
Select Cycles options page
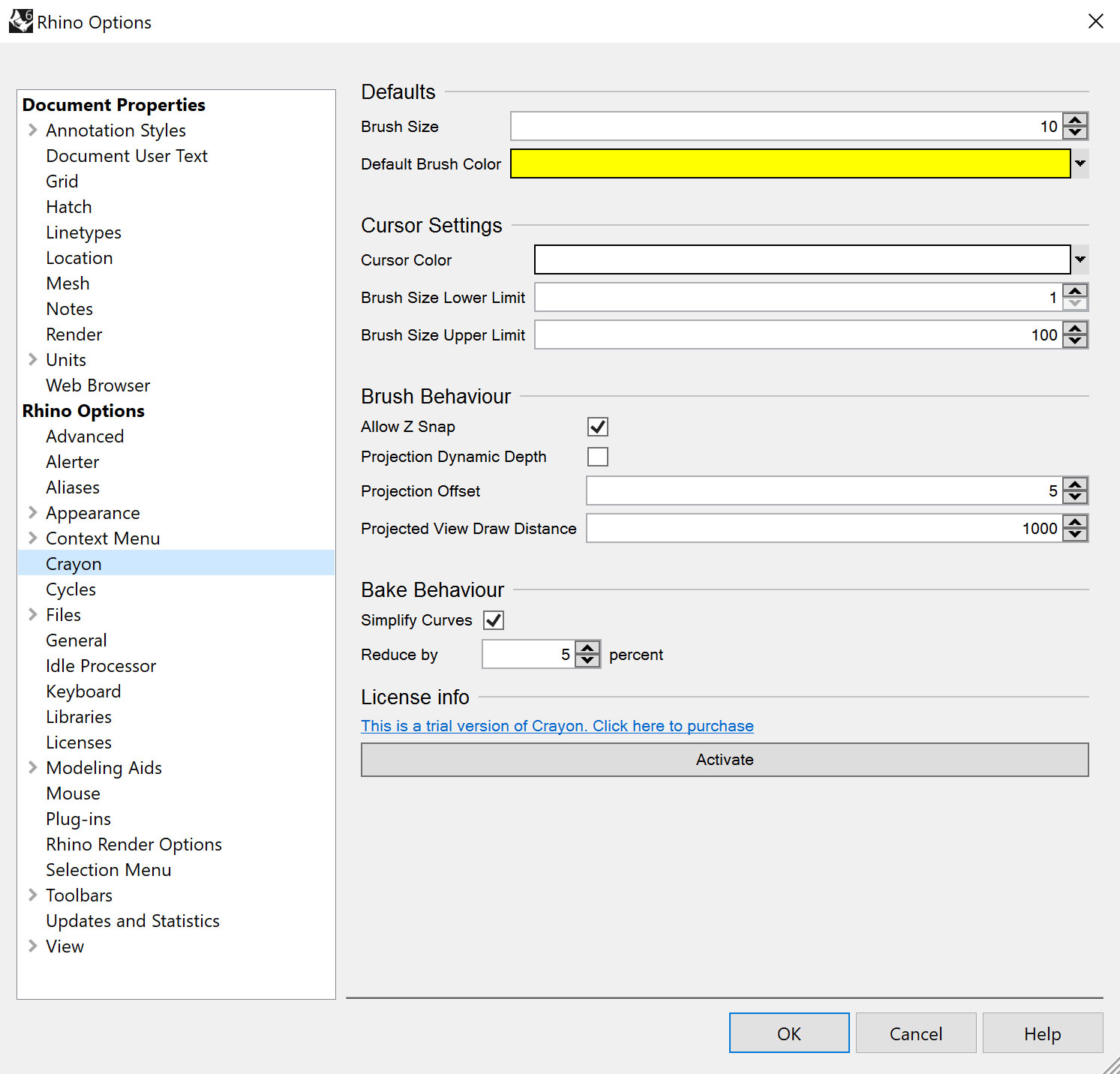coord(71,589)
